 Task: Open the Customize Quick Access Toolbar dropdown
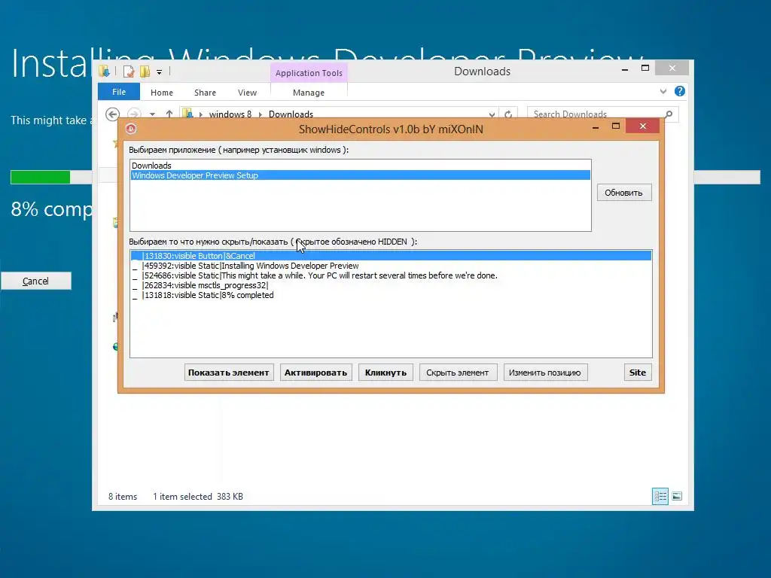[160, 72]
